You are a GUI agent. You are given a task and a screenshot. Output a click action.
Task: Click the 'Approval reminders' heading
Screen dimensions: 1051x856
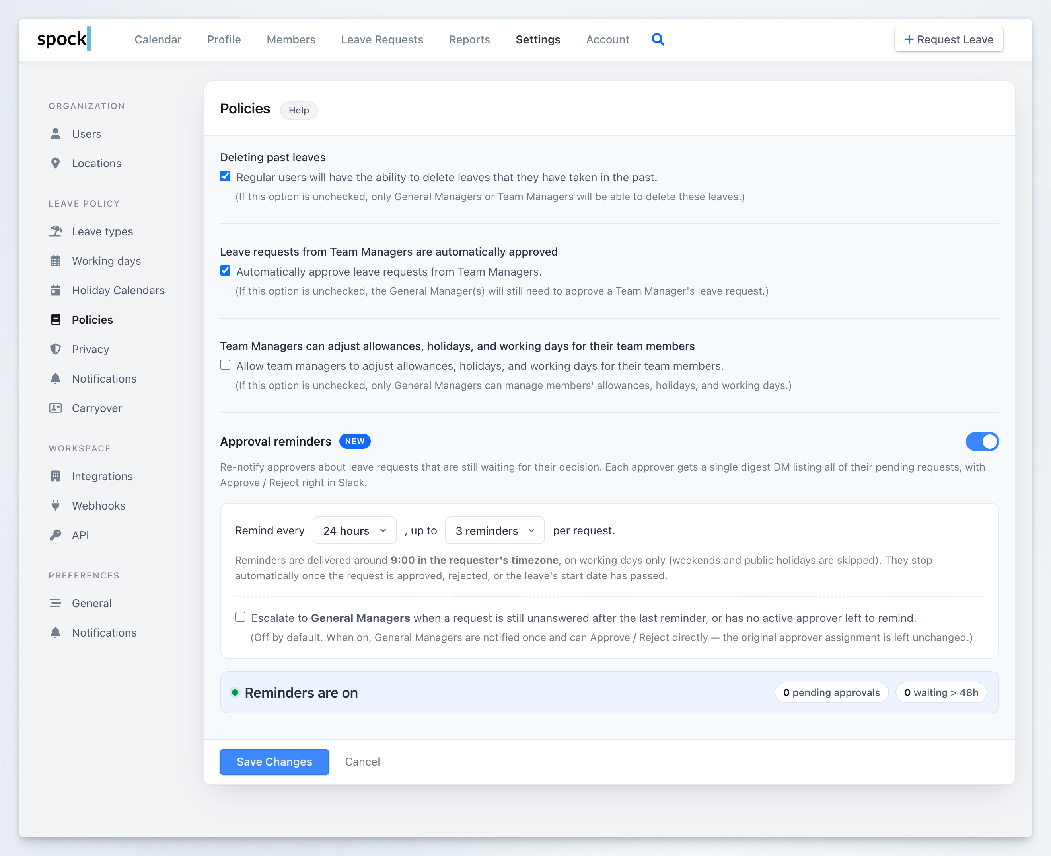[275, 441]
